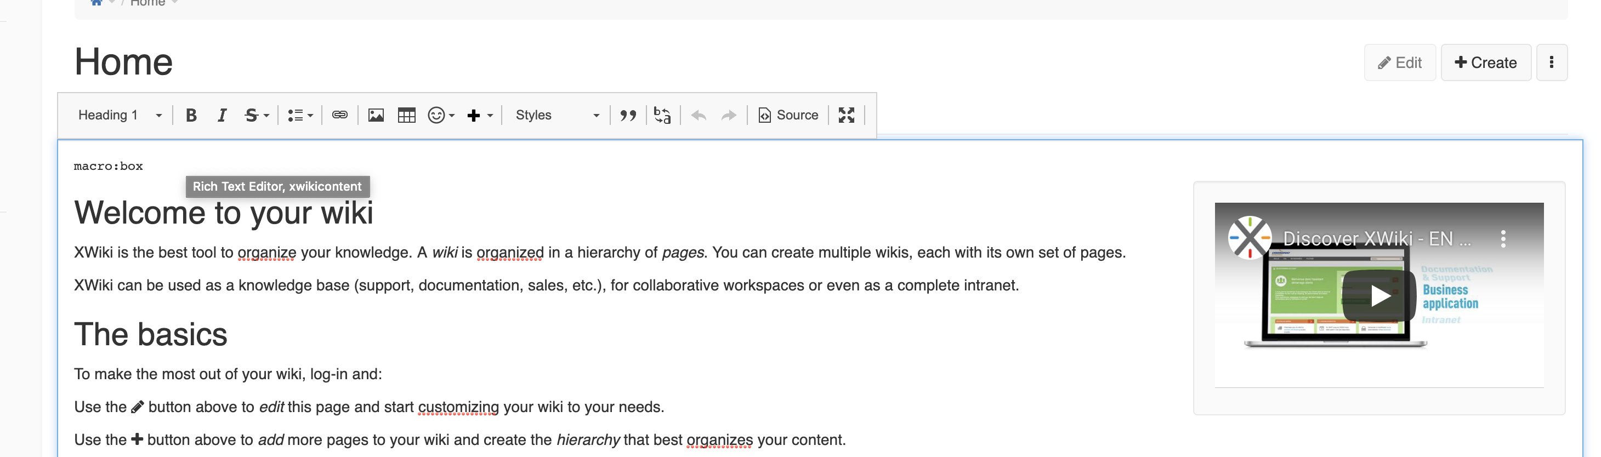
Task: Click the Home breadcrumb link
Action: click(x=147, y=3)
